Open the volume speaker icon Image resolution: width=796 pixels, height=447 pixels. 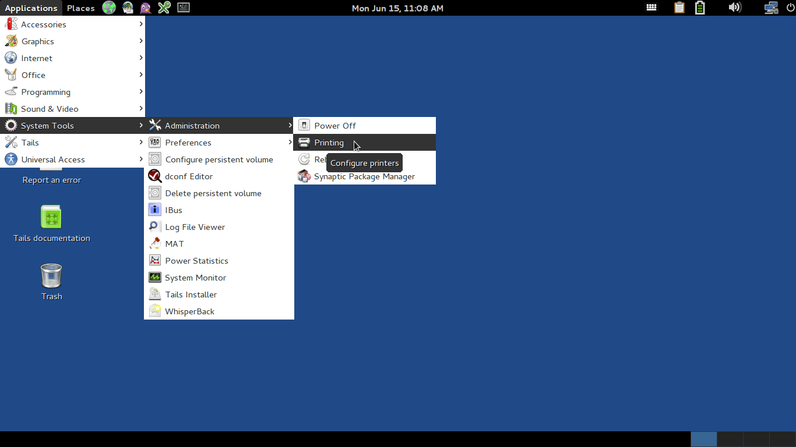[735, 8]
